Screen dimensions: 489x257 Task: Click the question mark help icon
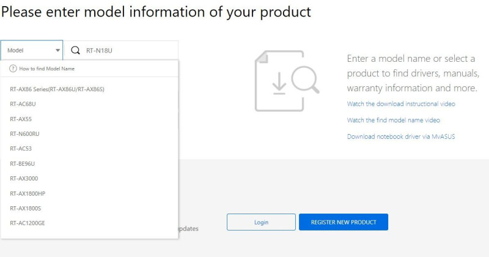[13, 69]
